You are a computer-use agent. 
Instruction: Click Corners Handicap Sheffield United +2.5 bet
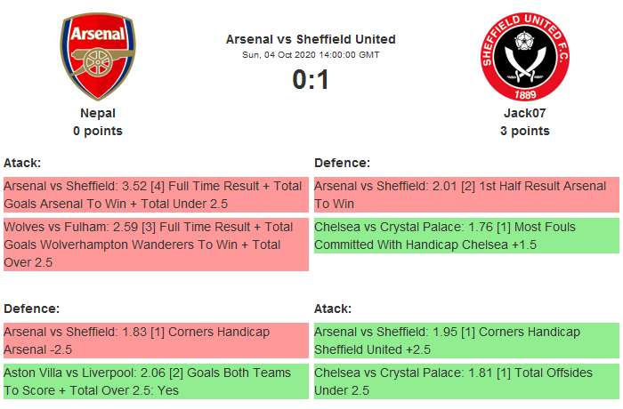click(465, 341)
